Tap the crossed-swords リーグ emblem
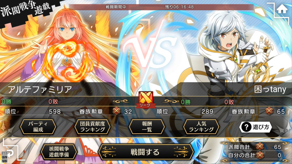Viewport: 292px width, 164px height. coord(146,100)
